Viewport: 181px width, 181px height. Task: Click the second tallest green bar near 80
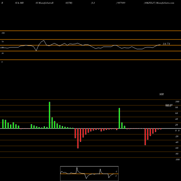point(119,118)
